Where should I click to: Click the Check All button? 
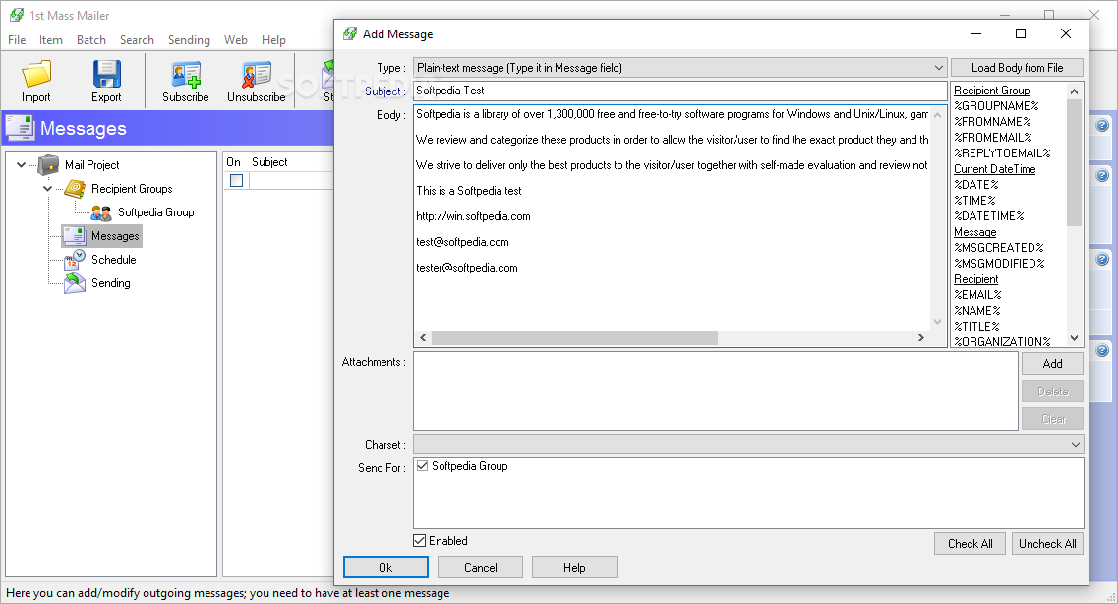click(970, 543)
